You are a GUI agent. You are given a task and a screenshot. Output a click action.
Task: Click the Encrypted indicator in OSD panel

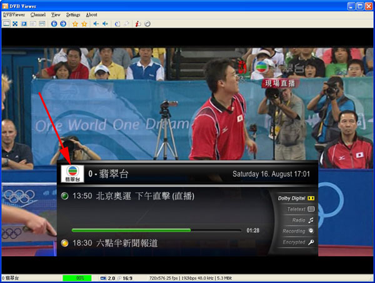pos(298,242)
